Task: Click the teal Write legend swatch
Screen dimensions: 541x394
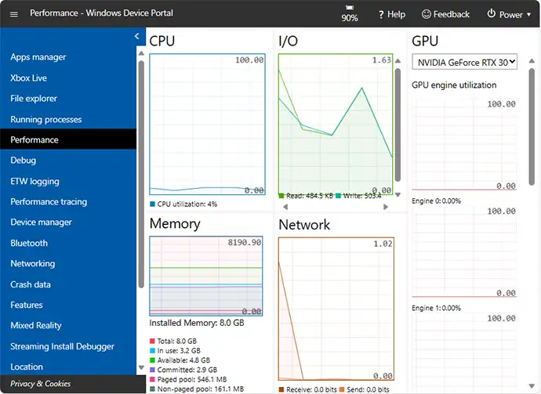Action: (338, 196)
